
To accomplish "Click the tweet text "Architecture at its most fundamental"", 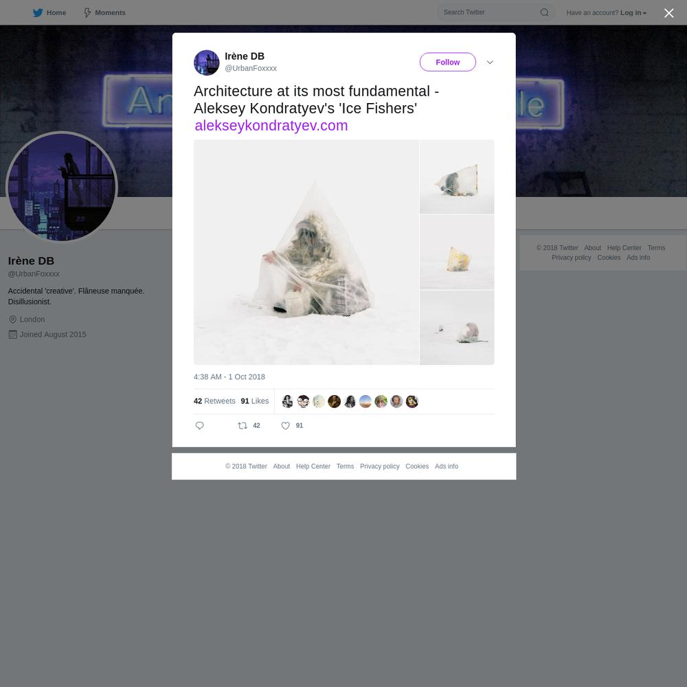I will tap(312, 91).
